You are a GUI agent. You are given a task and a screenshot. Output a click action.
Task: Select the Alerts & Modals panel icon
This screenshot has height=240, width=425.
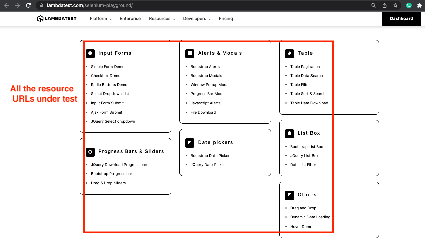(x=190, y=53)
